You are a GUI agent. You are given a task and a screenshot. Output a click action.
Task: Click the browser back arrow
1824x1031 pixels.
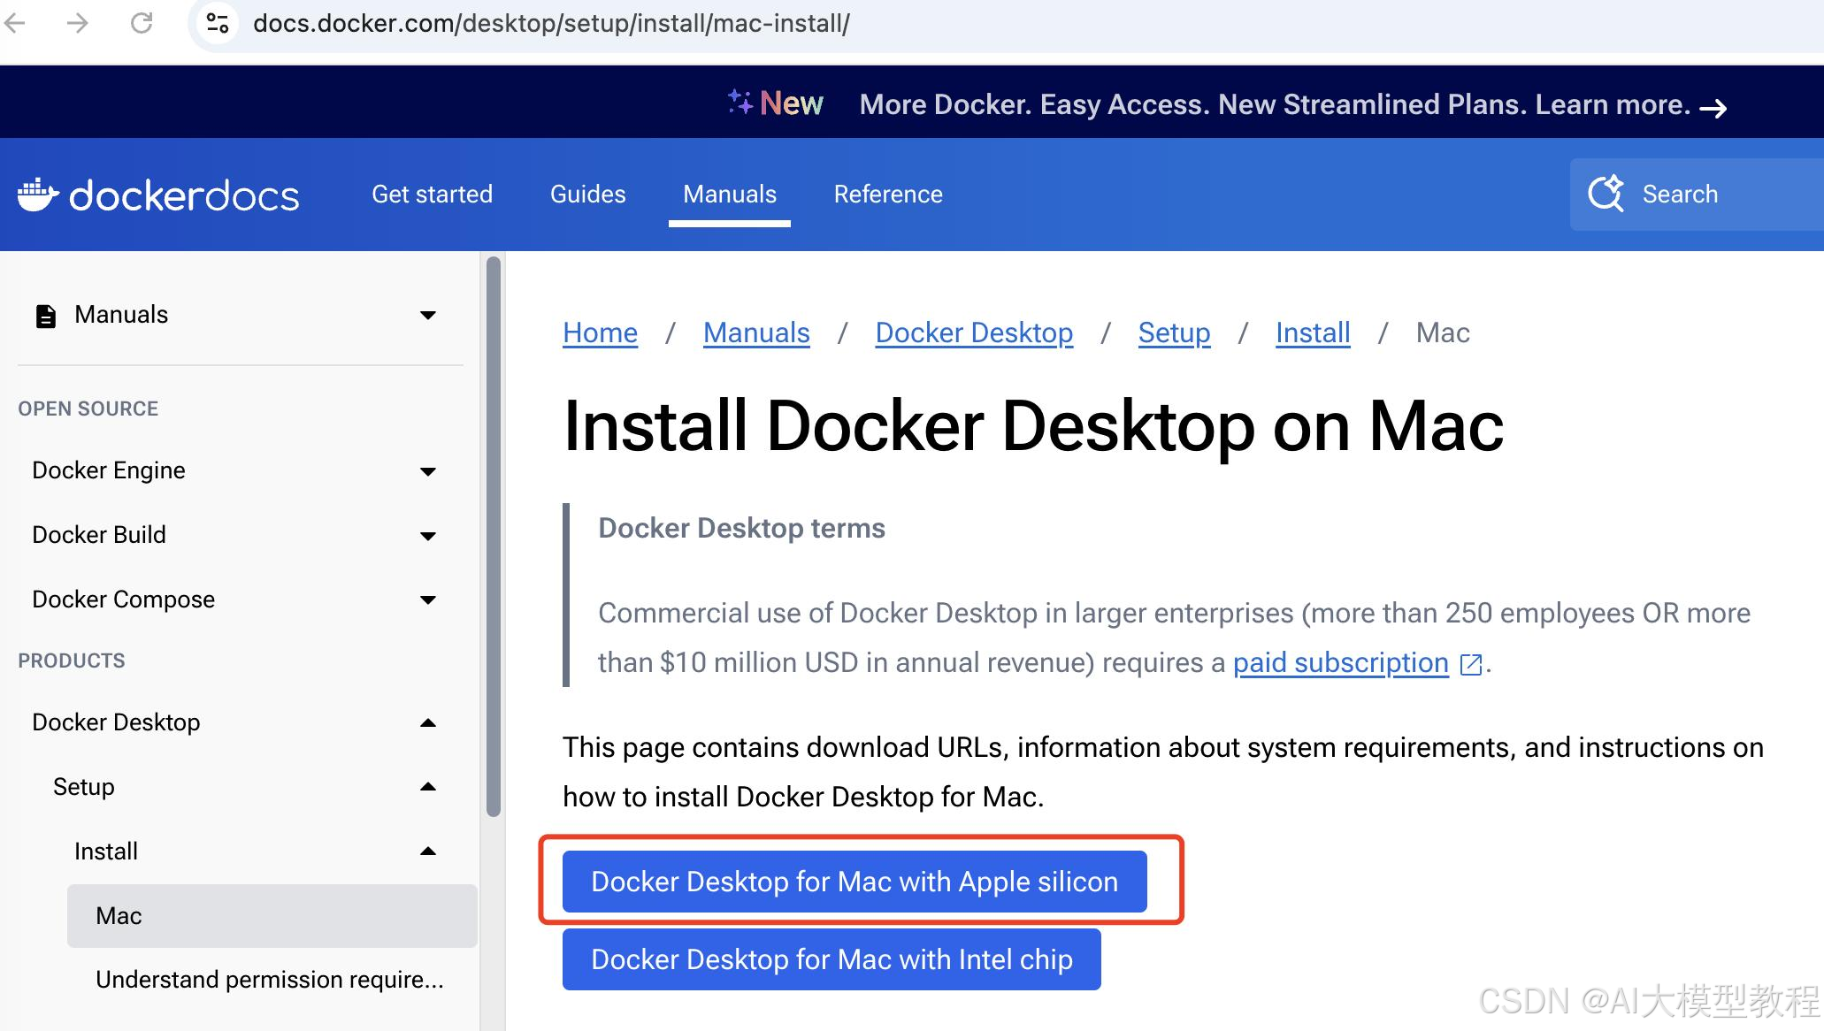(x=15, y=23)
